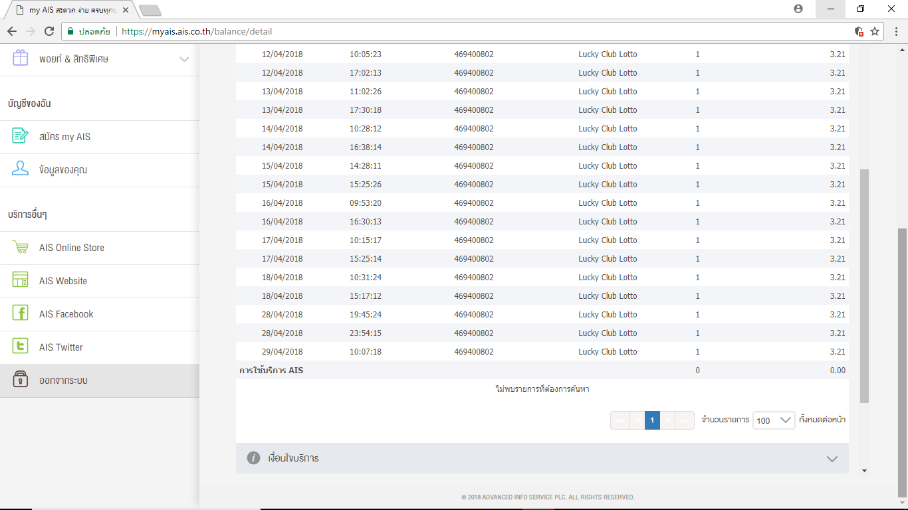This screenshot has width=908, height=510.
Task: Go to the next results page
Action: 668,420
